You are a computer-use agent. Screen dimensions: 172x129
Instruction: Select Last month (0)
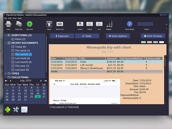click(x=23, y=62)
